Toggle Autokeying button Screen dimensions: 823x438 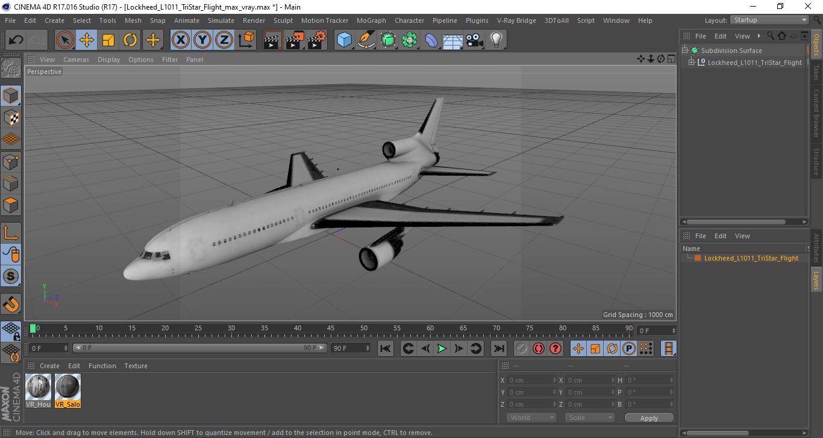[x=539, y=348]
